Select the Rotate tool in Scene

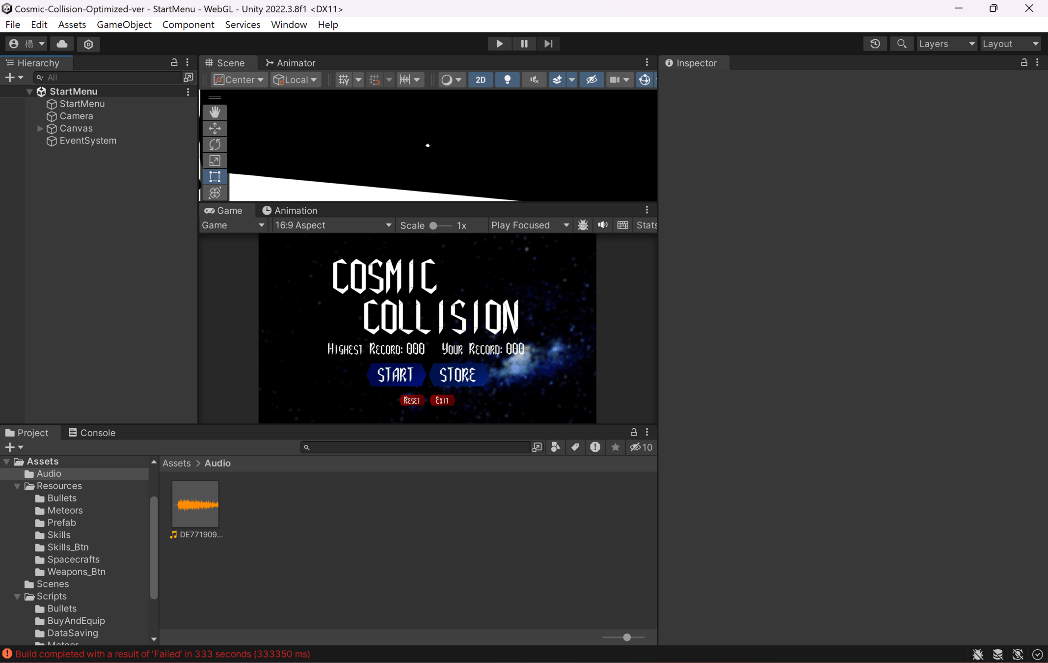[215, 144]
